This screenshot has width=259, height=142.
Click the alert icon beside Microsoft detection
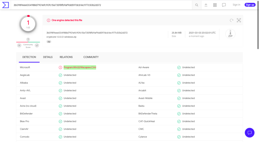click(x=61, y=67)
